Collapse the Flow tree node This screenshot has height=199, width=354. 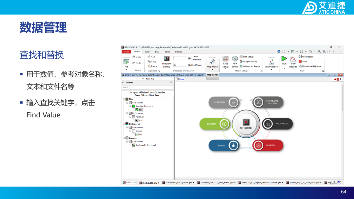124,99
